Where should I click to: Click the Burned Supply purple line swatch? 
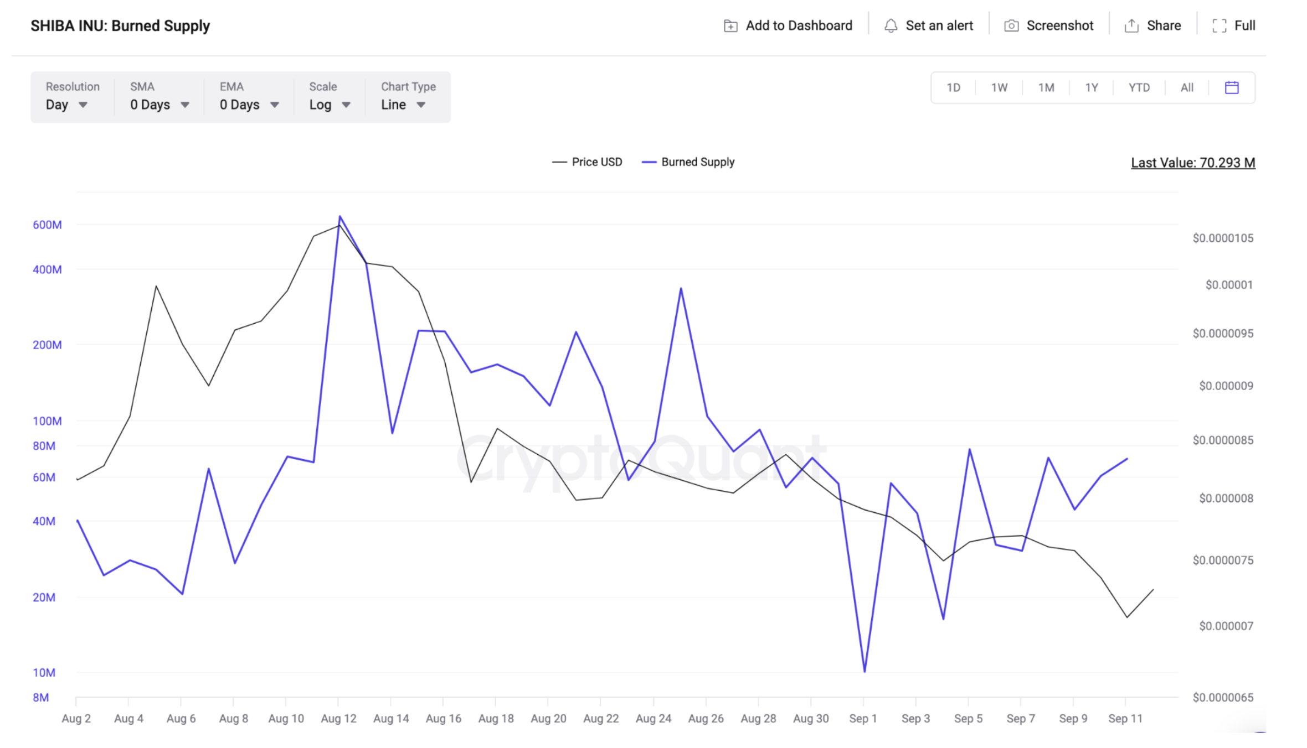649,162
